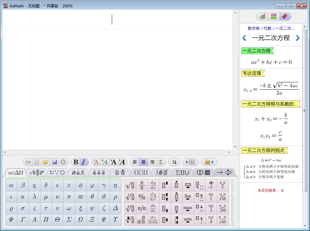Toggle Bold text formatting
The image size is (310, 231).
(76, 162)
